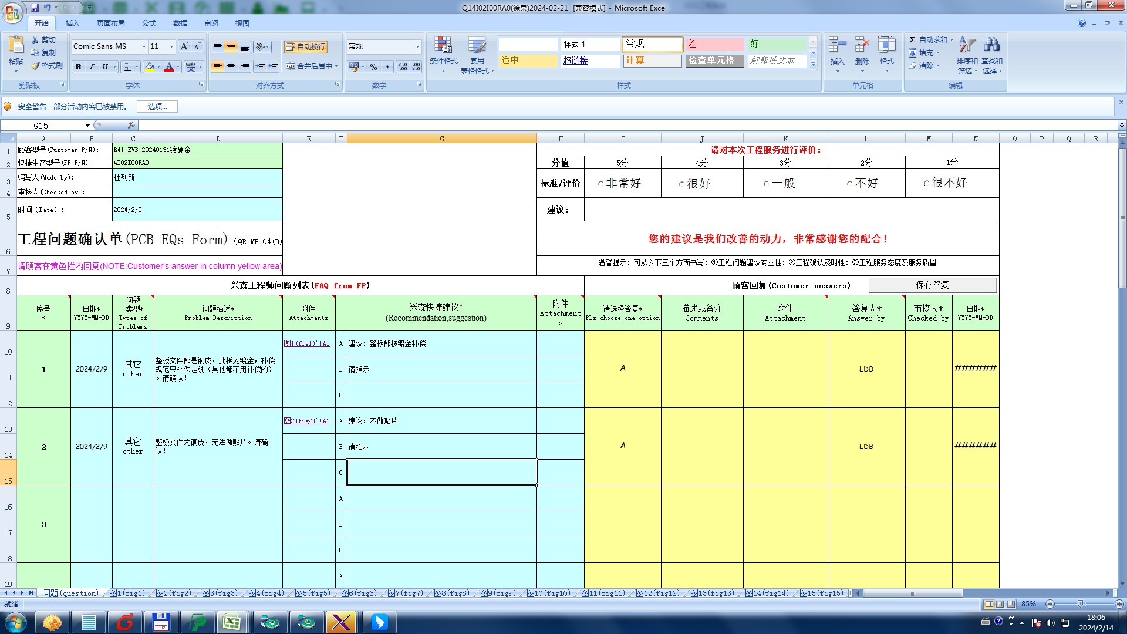Click the Bold formatting icon
1127x634 pixels.
[78, 67]
